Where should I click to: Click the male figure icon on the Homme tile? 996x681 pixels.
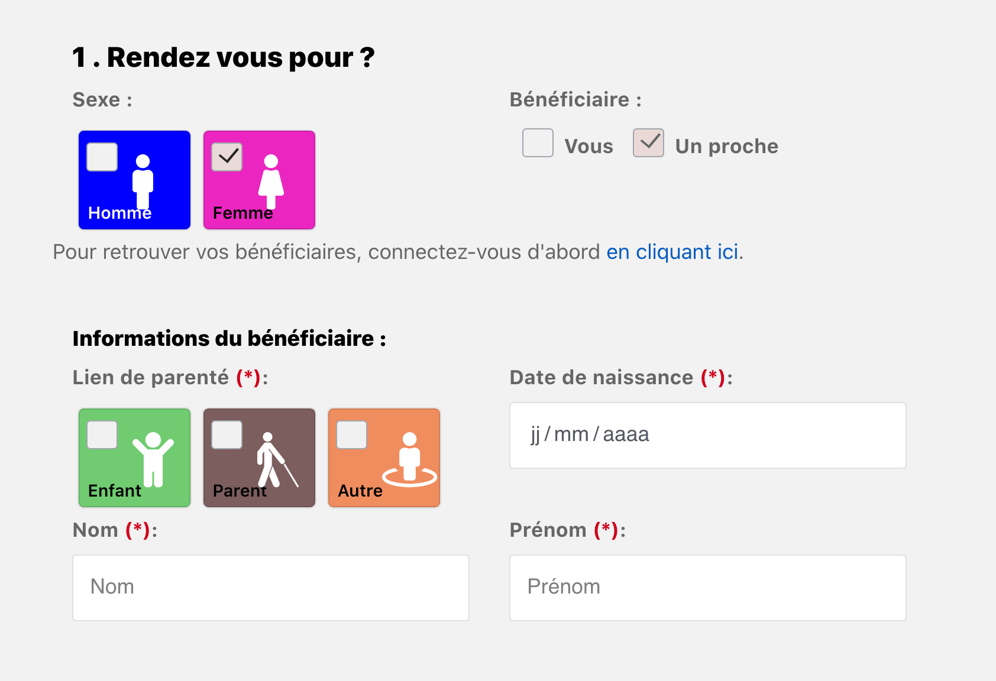pos(143,180)
